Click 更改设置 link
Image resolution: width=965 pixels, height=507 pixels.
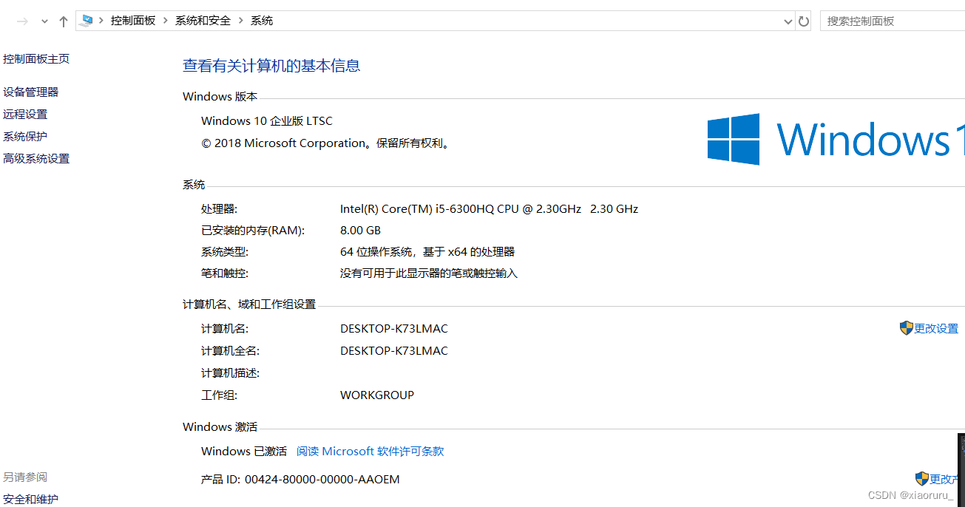pyautogui.click(x=936, y=329)
